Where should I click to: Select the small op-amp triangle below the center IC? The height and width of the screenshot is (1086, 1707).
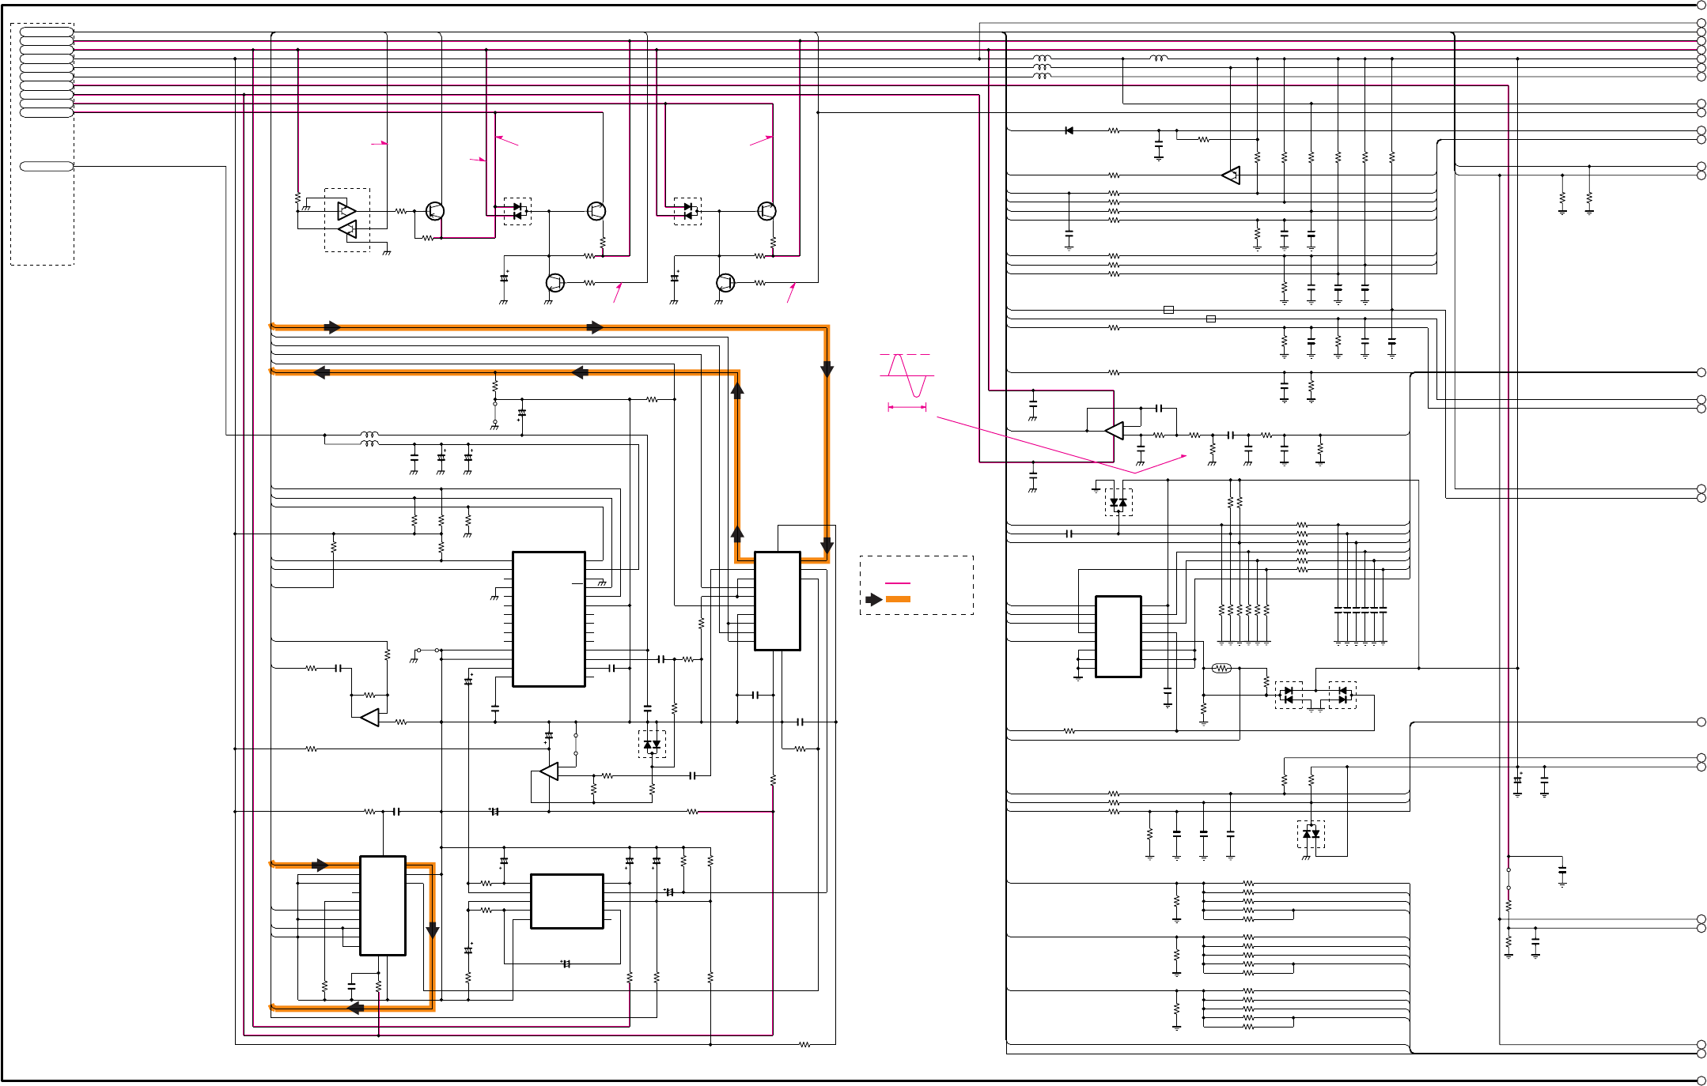pos(549,771)
